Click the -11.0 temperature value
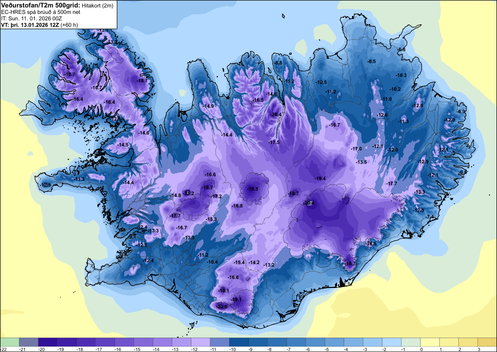The width and height of the screenshot is (497, 352). tap(386, 99)
